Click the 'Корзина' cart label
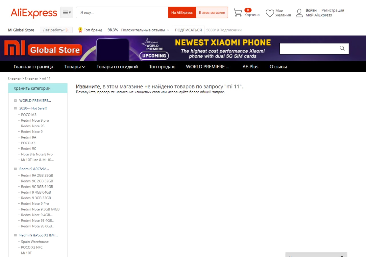This screenshot has height=257, width=366. point(252,15)
